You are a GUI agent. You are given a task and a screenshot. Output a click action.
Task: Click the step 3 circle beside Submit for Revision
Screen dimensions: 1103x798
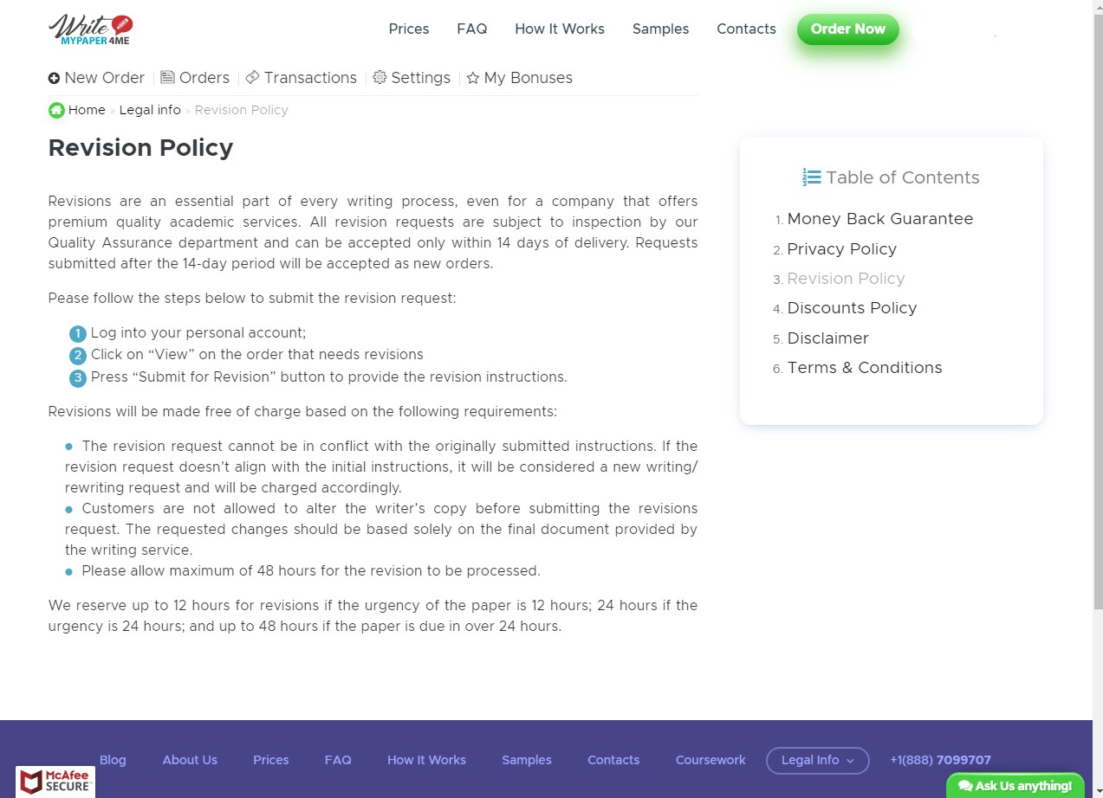click(x=78, y=378)
